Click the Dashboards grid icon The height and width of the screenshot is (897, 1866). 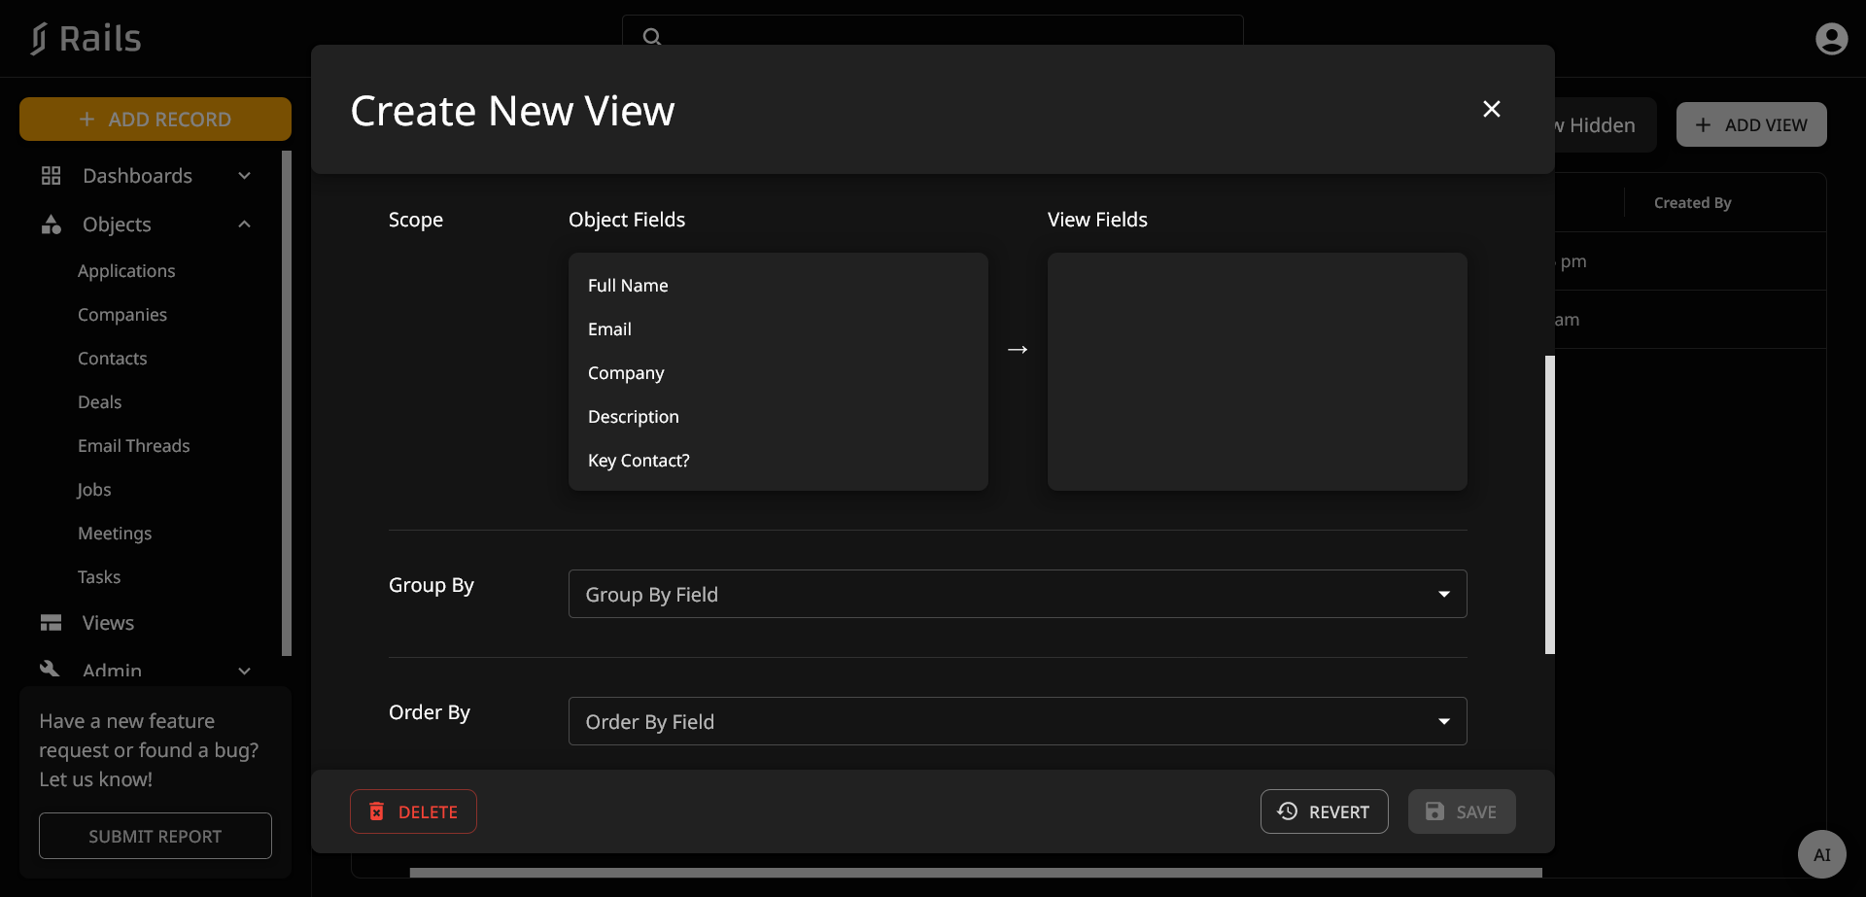(51, 176)
